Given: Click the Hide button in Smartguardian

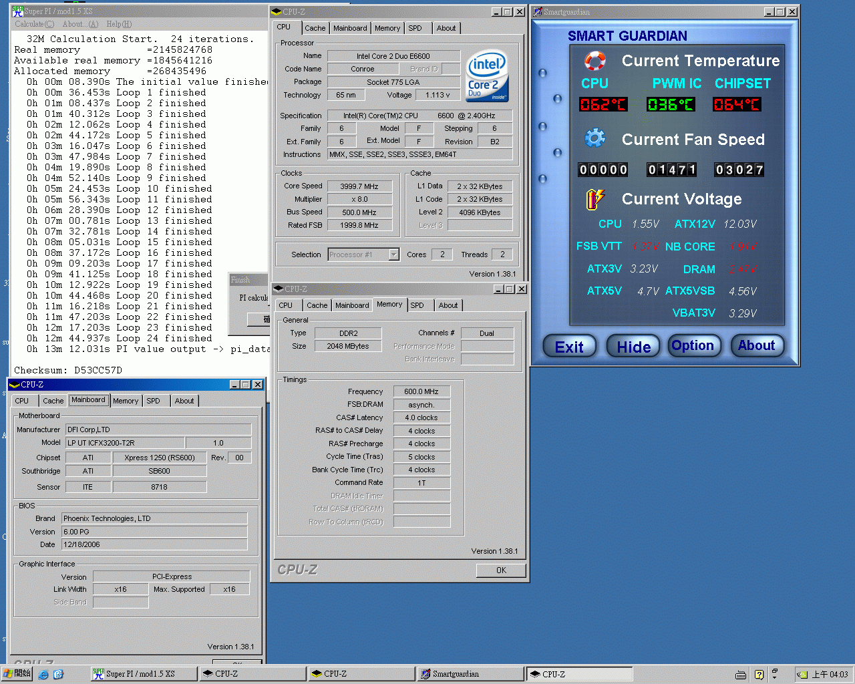Looking at the screenshot, I should 633,347.
